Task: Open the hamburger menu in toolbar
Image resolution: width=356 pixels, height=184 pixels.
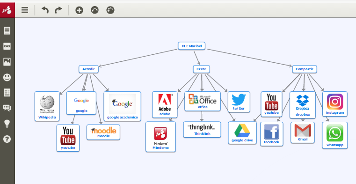Action: coord(25,10)
